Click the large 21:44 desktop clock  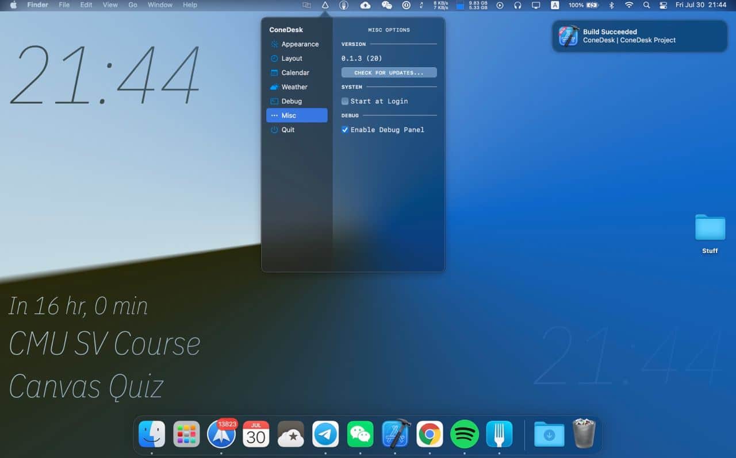[x=106, y=75]
